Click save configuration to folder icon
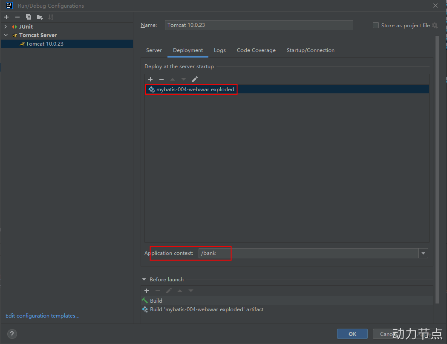 pyautogui.click(x=40, y=17)
